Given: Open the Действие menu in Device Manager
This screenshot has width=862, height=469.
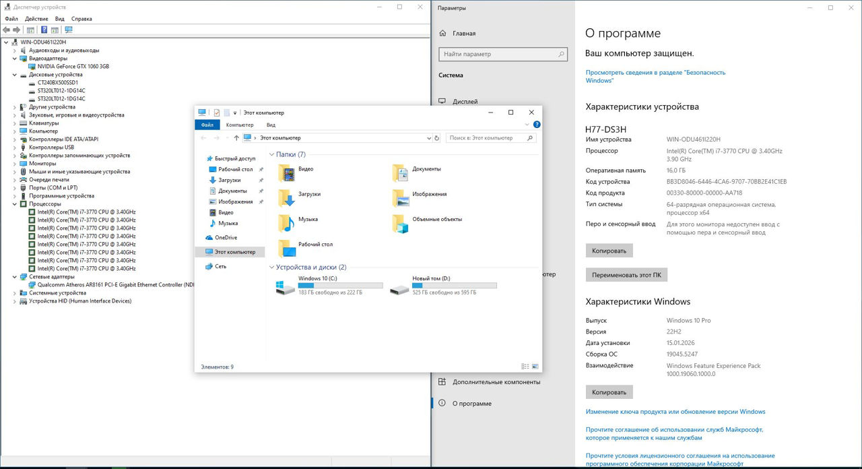Looking at the screenshot, I should tap(36, 19).
